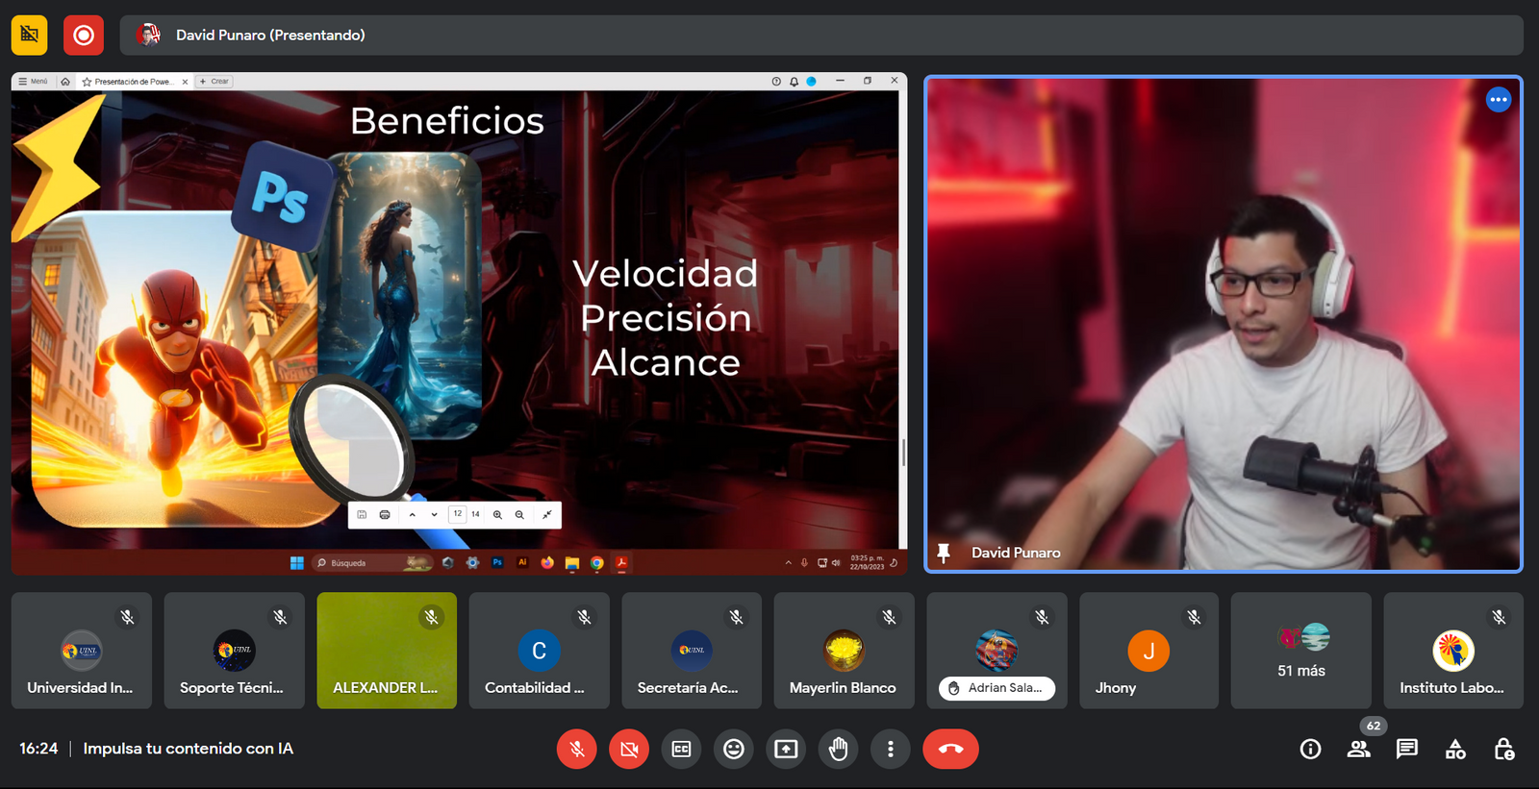Image resolution: width=1539 pixels, height=789 pixels.
Task: Select the Mayerlin Blanco participant tile
Action: 845,651
